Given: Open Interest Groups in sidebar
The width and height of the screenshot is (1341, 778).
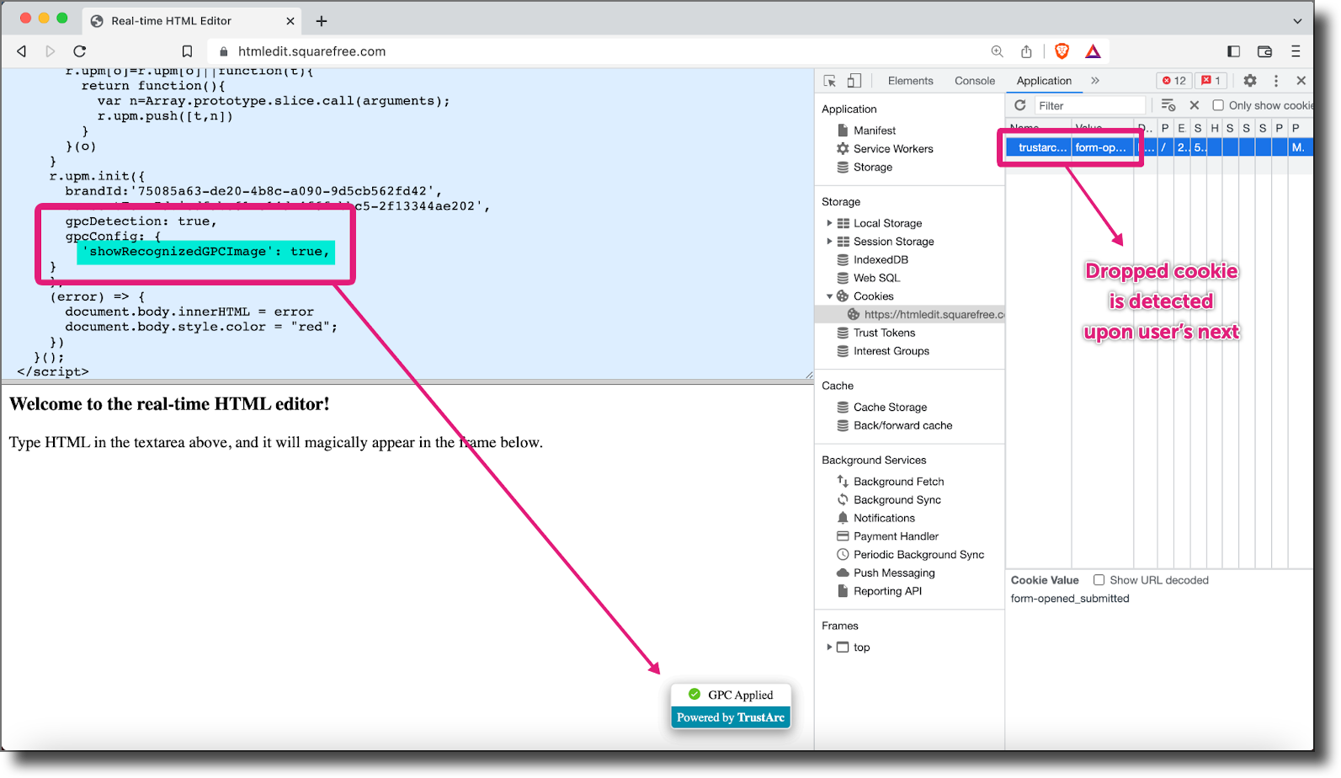Looking at the screenshot, I should tap(891, 351).
